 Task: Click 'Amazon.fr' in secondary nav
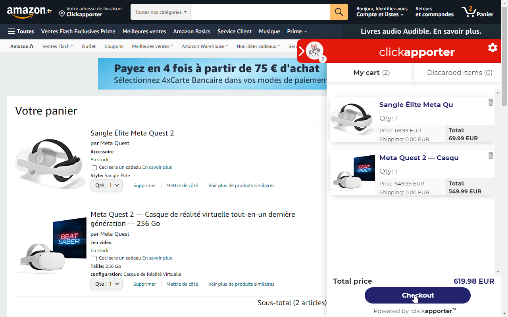[22, 46]
